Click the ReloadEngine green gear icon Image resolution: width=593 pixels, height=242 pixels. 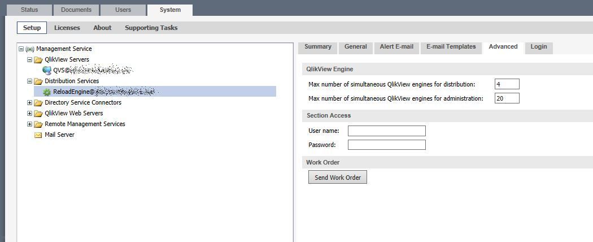tap(47, 92)
